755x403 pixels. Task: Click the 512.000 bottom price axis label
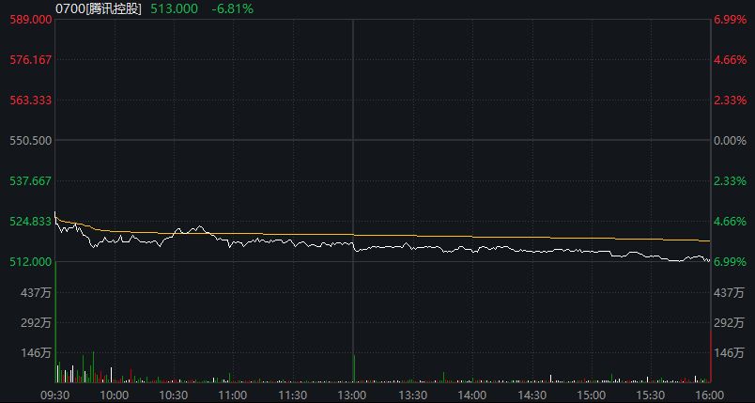tap(28, 261)
